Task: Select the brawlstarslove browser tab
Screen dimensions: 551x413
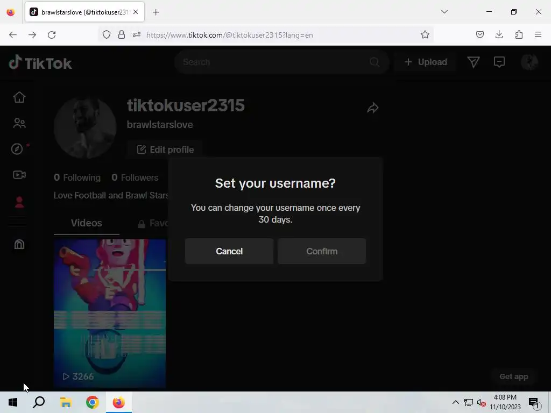Action: (84, 12)
